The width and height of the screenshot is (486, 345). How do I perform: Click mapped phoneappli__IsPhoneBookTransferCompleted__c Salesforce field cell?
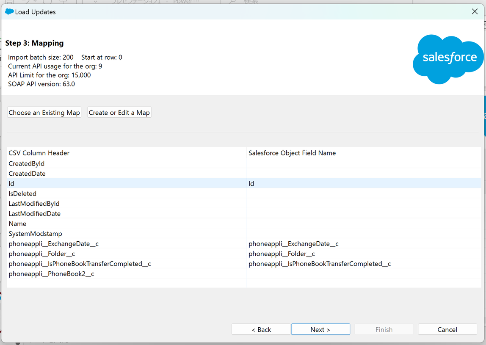tap(364, 264)
